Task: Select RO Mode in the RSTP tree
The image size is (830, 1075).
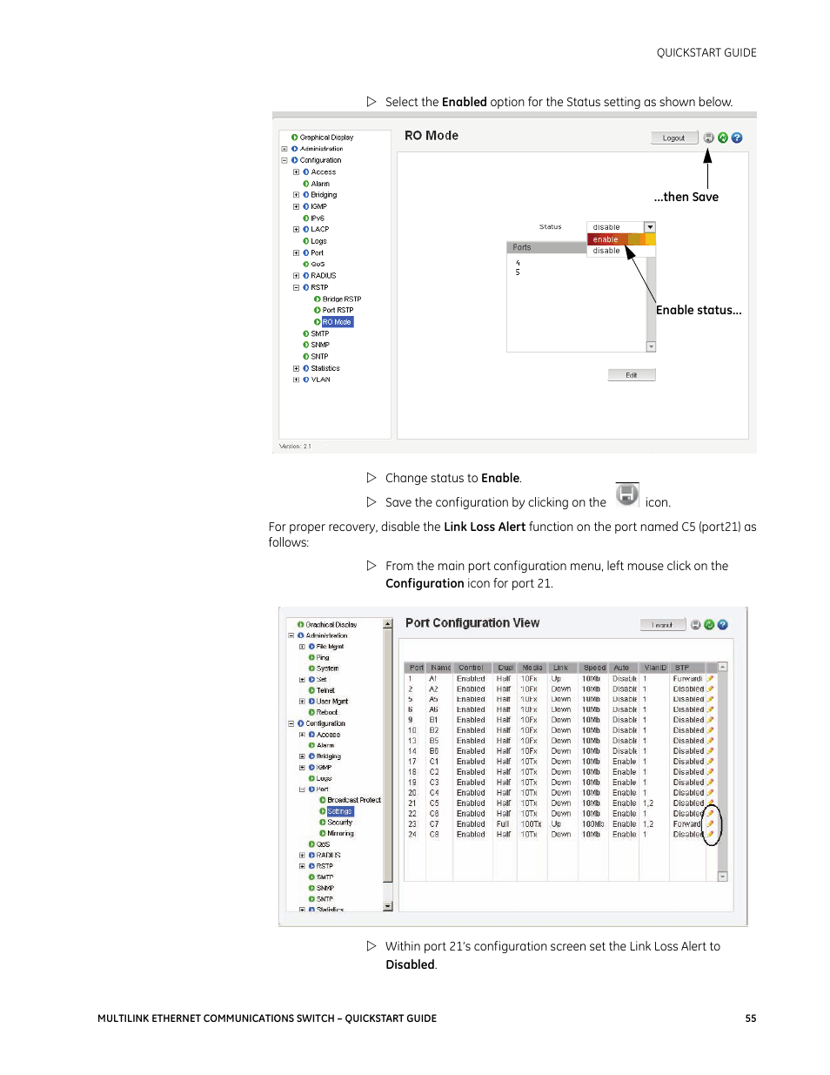Action: 338,322
